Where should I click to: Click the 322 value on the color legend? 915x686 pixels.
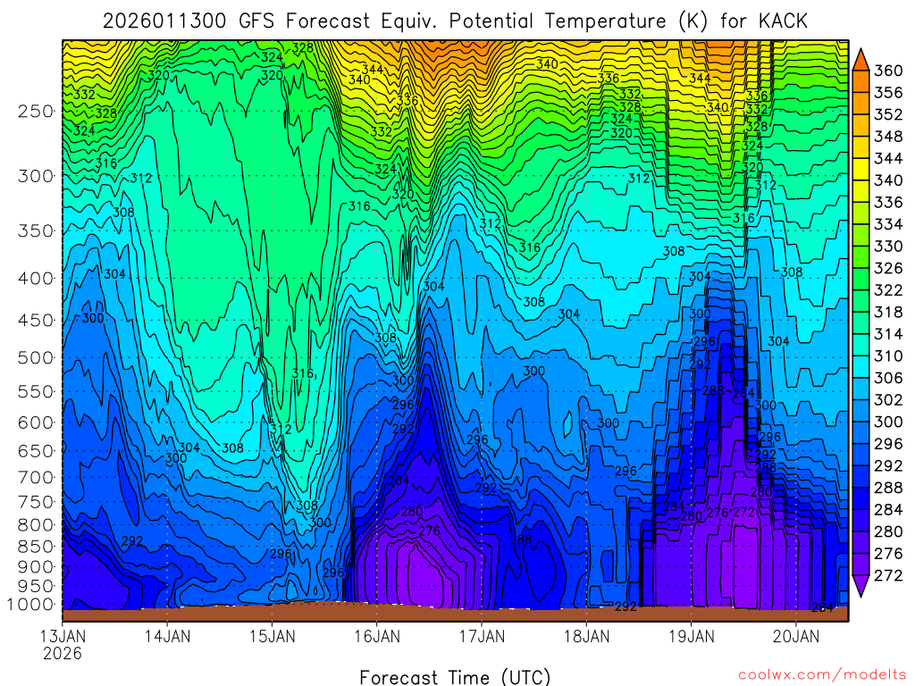click(x=888, y=290)
